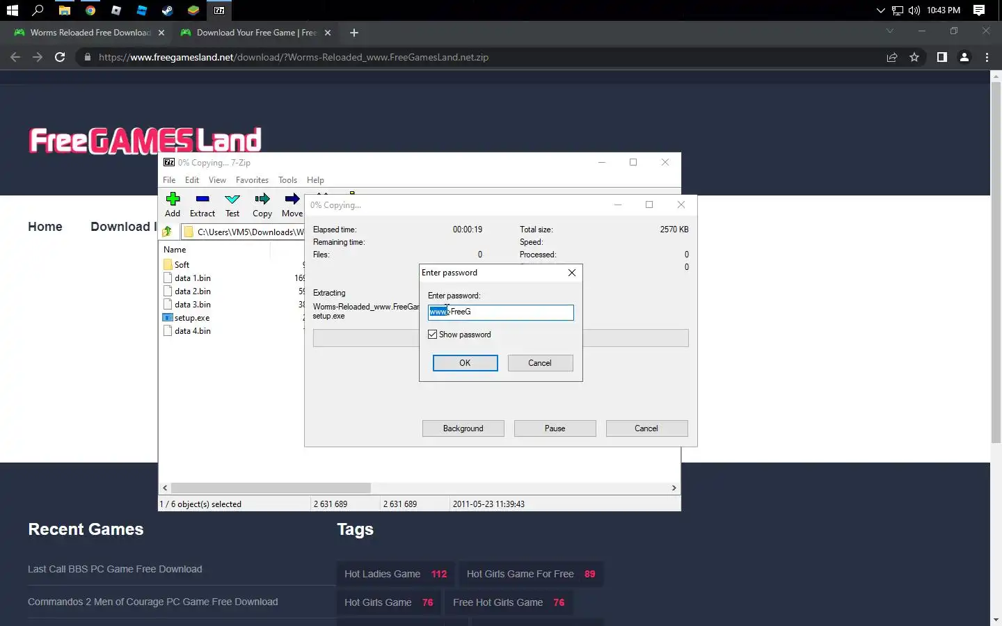
Task: Open Roblox Studio taskbar icon
Action: (x=142, y=10)
